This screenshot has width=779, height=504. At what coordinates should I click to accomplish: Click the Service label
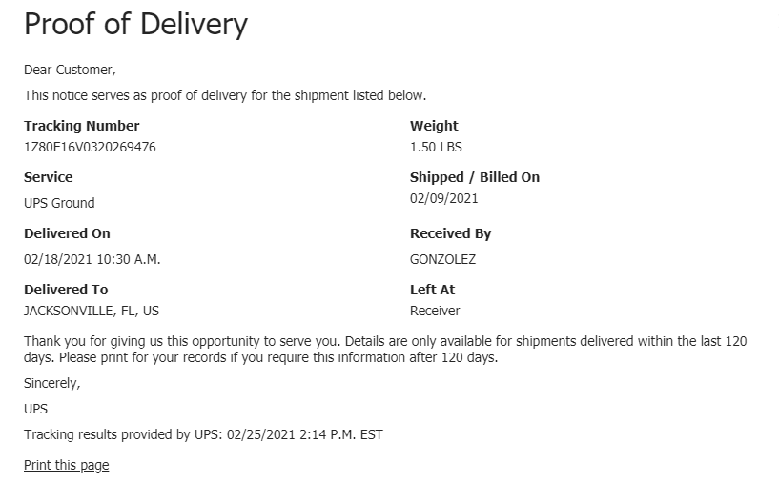pos(49,177)
